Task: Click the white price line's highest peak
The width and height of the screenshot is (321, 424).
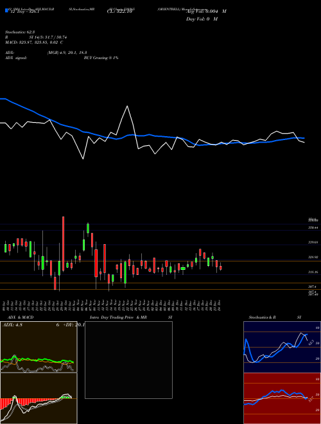Action: tap(127, 106)
